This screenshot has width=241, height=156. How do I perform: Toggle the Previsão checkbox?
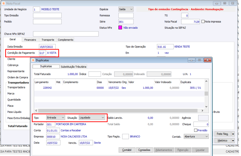(x=196, y=130)
